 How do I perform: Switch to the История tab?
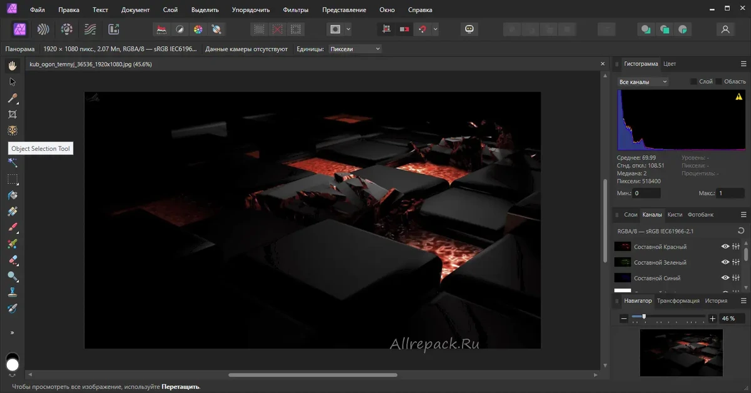(x=716, y=301)
